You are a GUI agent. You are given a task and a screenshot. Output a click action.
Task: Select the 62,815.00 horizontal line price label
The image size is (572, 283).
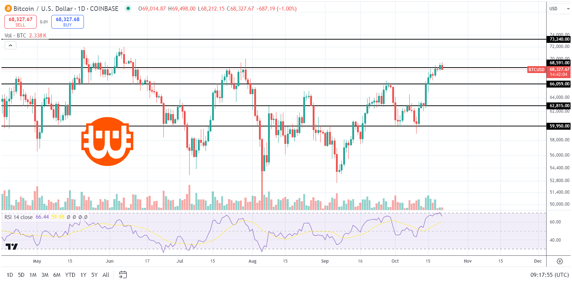[x=559, y=106]
